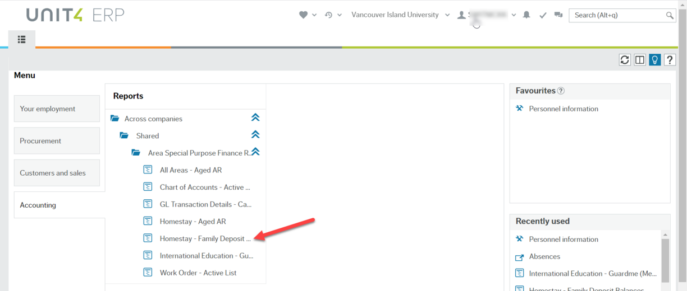Expand the history dropdown arrow
687x291 pixels.
340,15
